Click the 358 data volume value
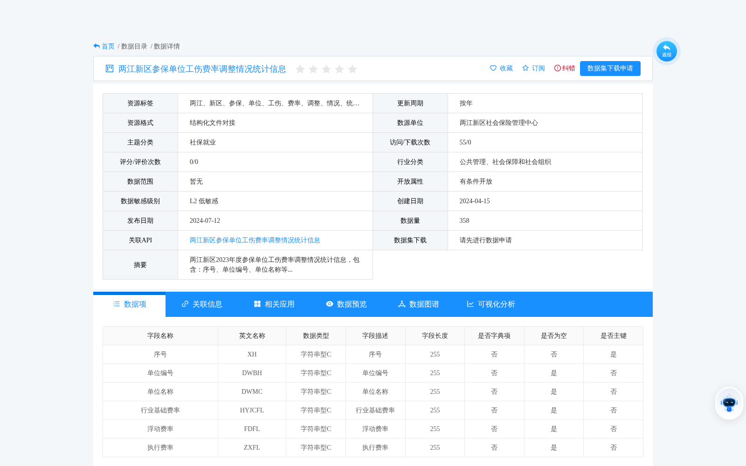Image resolution: width=746 pixels, height=466 pixels. [464, 220]
